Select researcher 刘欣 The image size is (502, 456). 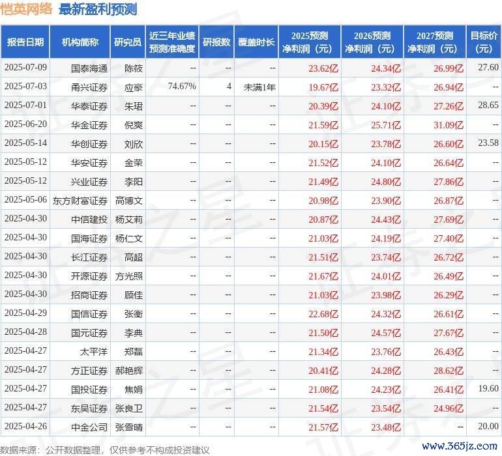tap(134, 144)
